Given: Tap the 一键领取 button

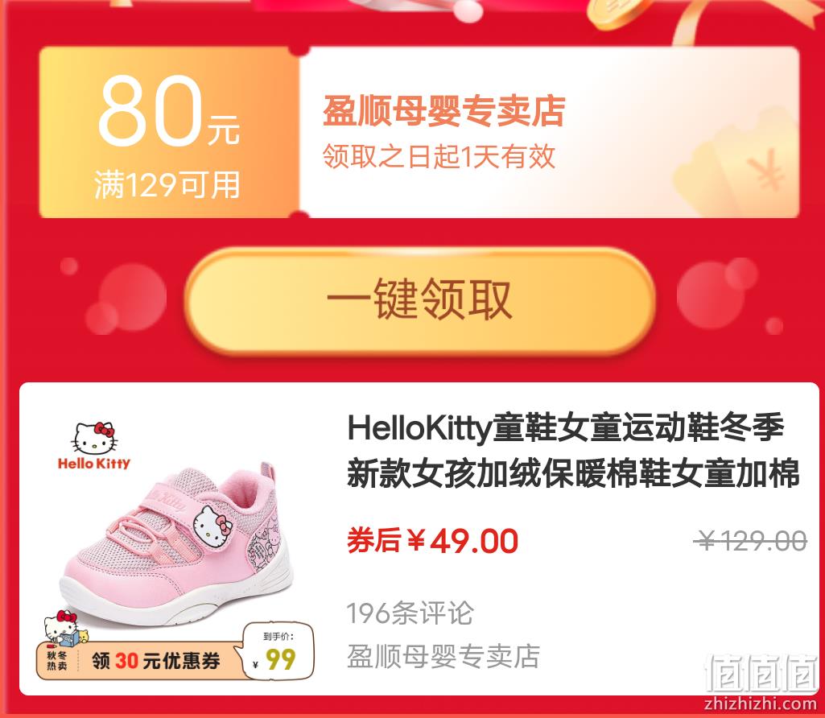Looking at the screenshot, I should coord(419,301).
